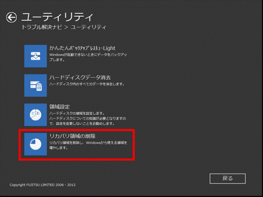Click the ハードディスクデータ消去 title text
The image size is (263, 197).
point(80,77)
